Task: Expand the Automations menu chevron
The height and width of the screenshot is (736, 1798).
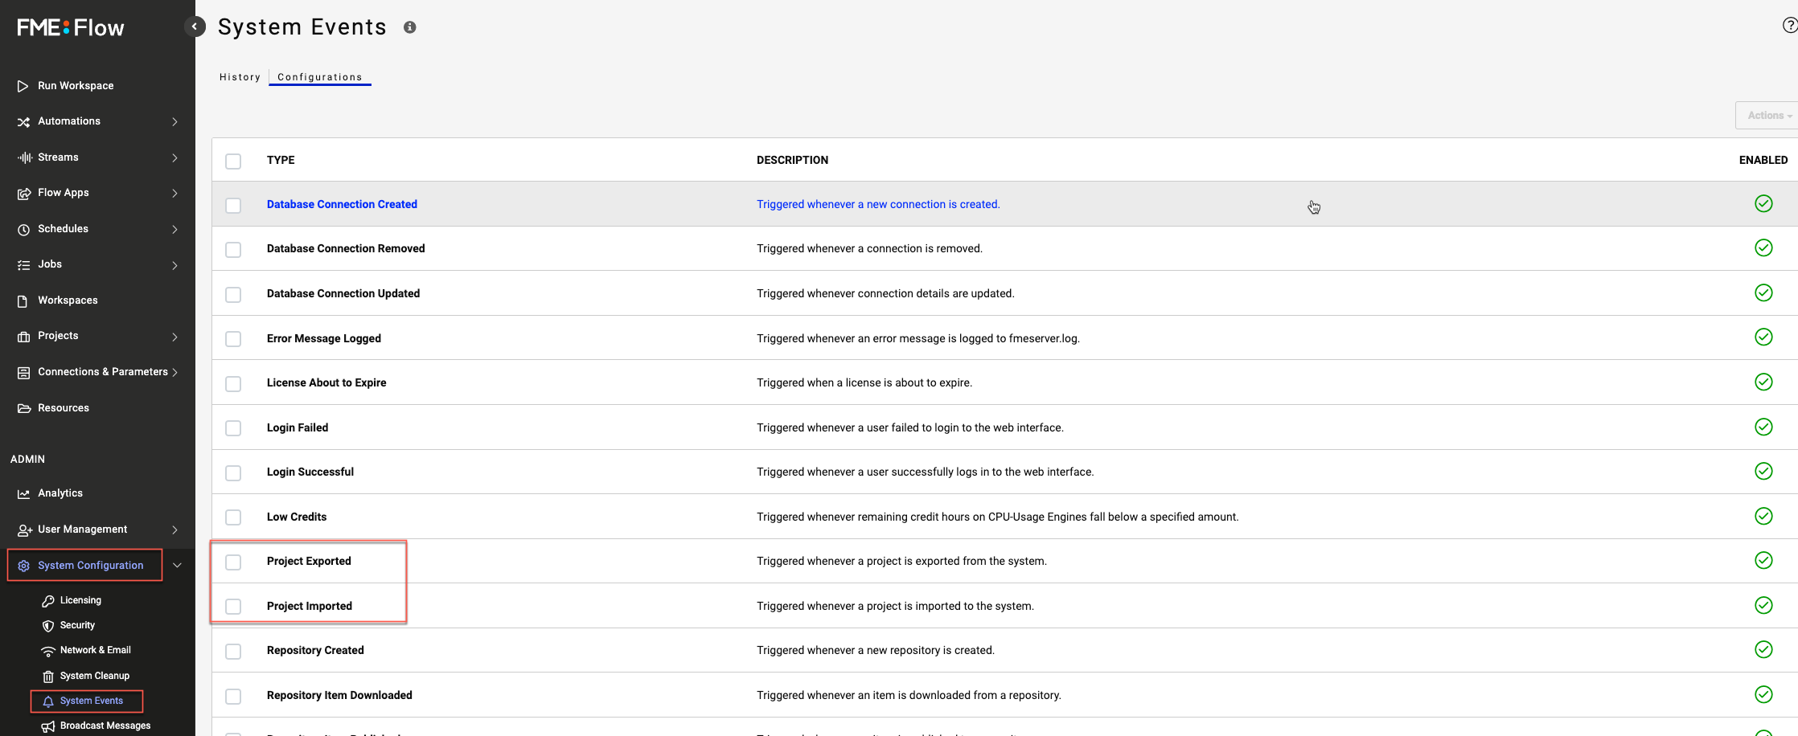Action: [x=174, y=122]
